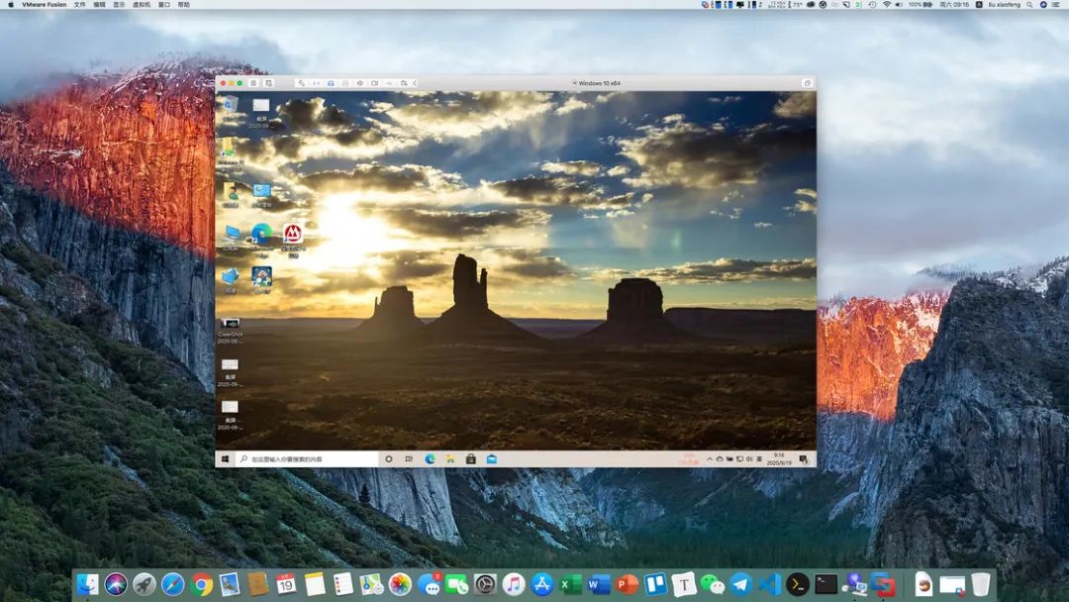Open Messages with badge in Dock
The height and width of the screenshot is (602, 1069).
click(x=429, y=584)
